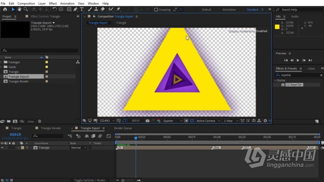Play the preview
The height and width of the screenshot is (182, 324).
tap(298, 60)
